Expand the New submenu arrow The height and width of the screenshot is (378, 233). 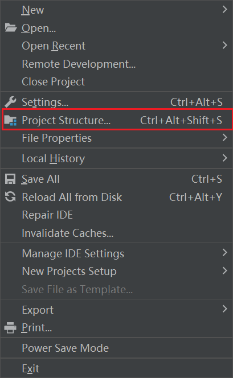coord(225,10)
